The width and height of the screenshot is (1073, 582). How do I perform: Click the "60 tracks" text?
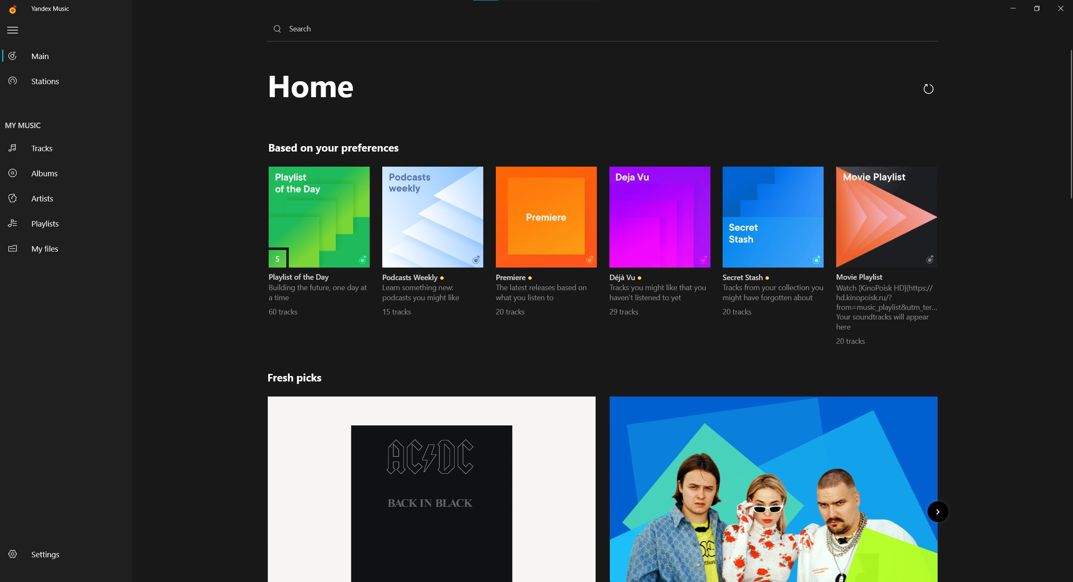[x=283, y=312]
